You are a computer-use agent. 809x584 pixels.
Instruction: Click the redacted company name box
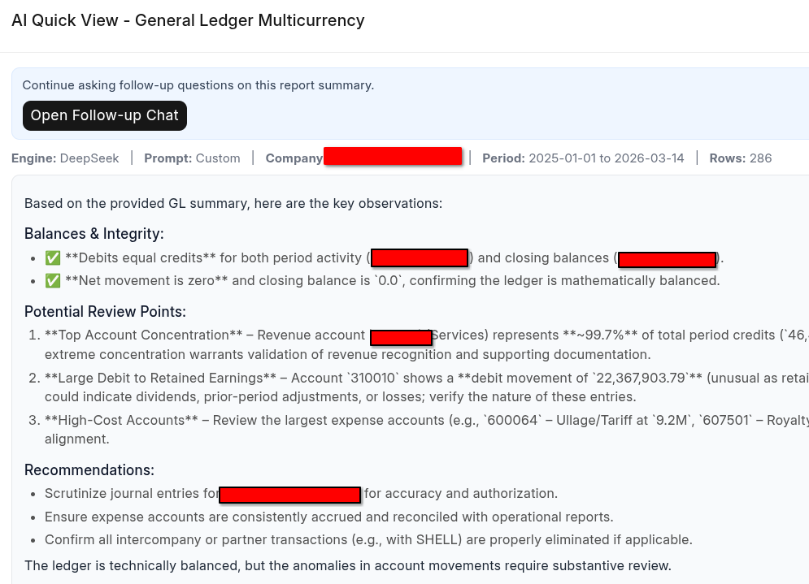coord(393,156)
